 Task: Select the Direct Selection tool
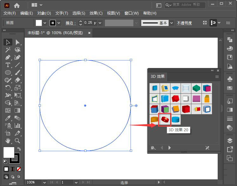tap(18, 42)
